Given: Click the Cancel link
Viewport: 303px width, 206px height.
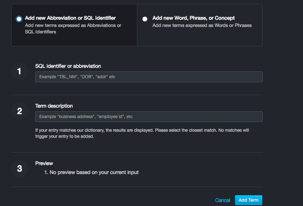Looking at the screenshot, I should pyautogui.click(x=222, y=200).
